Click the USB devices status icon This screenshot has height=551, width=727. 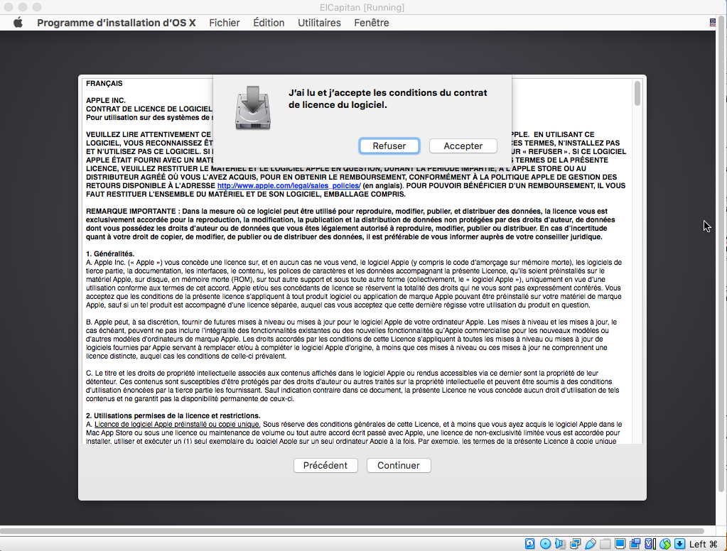coord(591,544)
